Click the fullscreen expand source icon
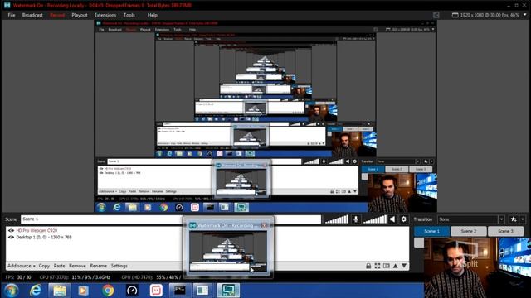This screenshot has height=298, width=531. click(378, 266)
